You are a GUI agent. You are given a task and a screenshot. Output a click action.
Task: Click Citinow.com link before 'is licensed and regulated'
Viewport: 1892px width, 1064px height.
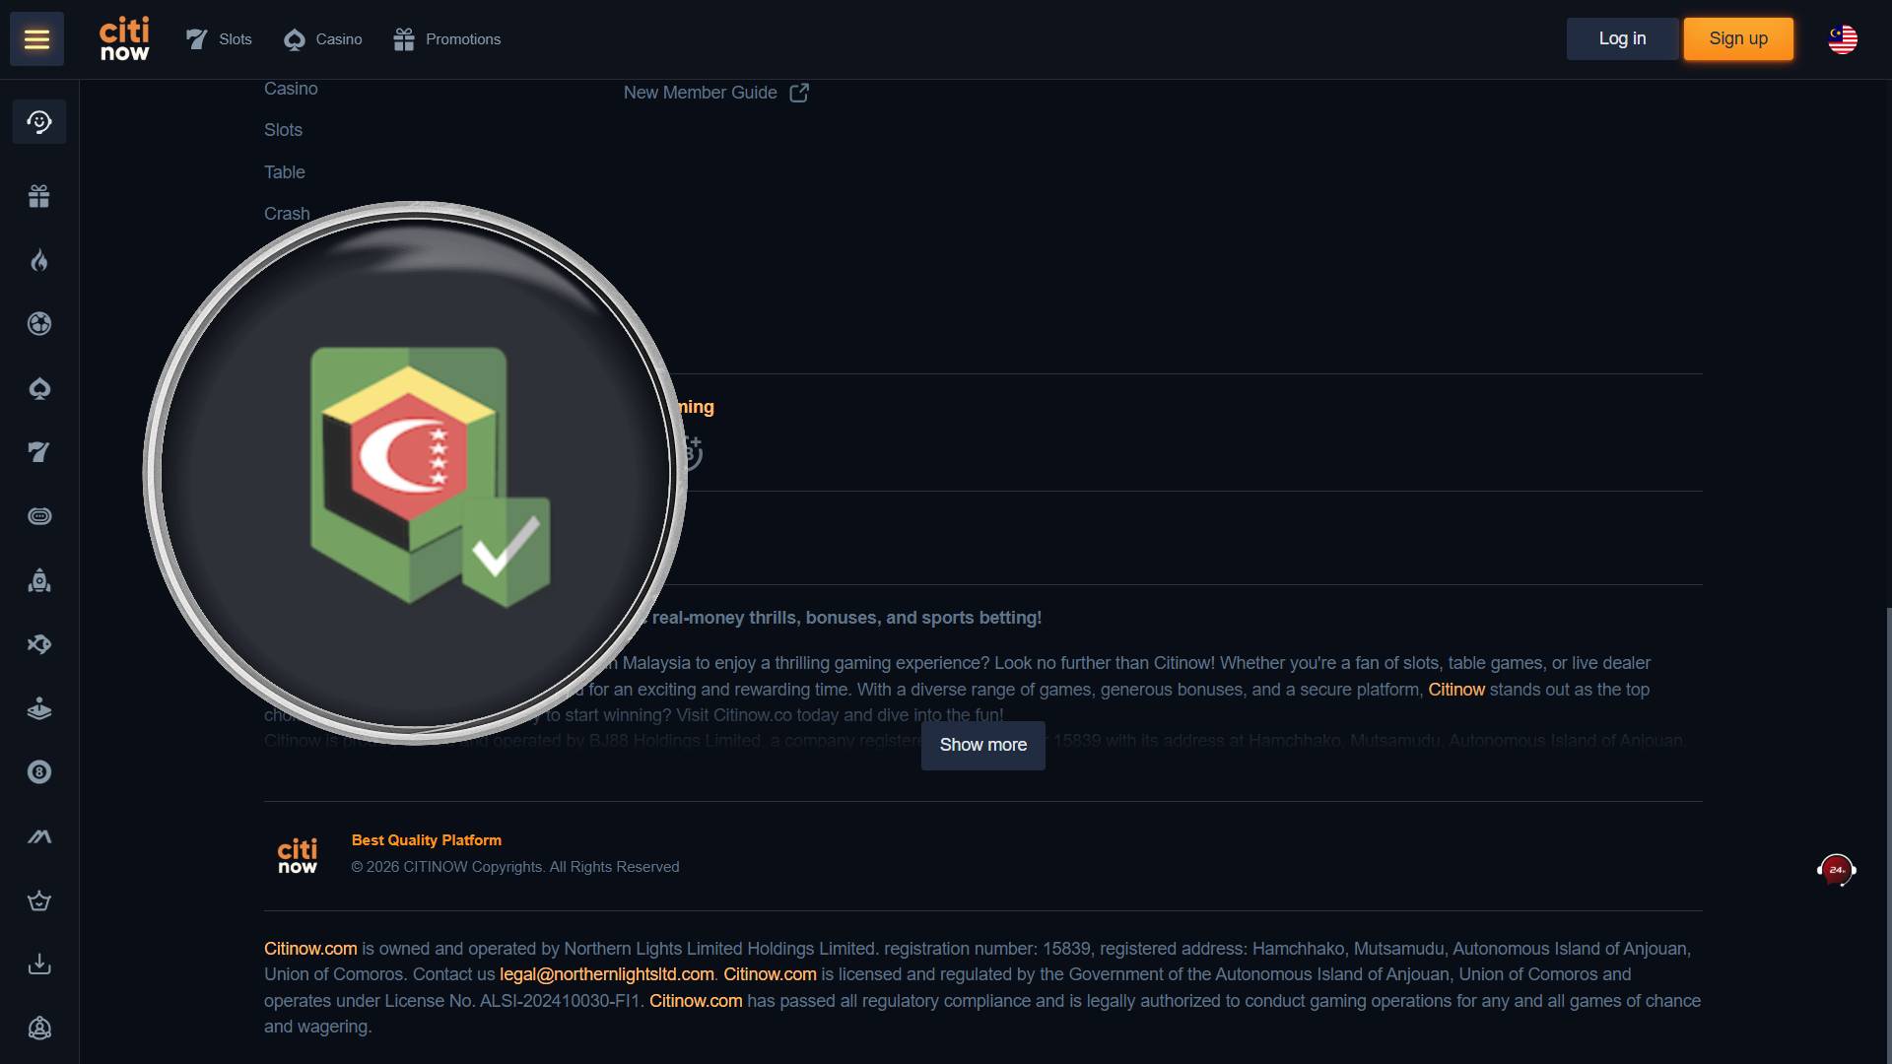point(770,974)
